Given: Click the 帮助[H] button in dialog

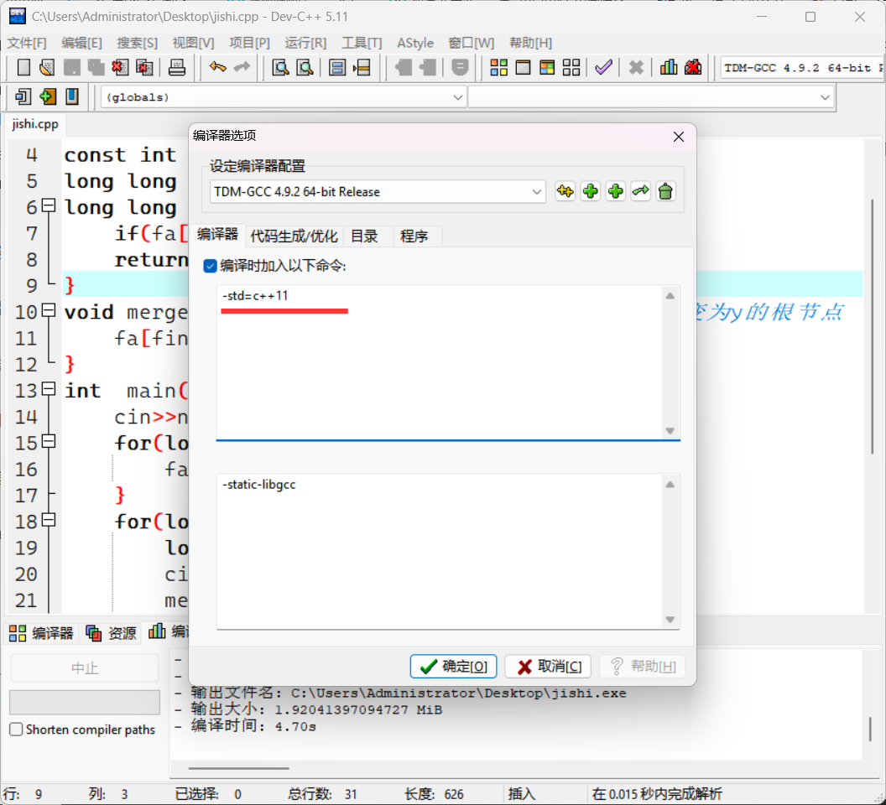Looking at the screenshot, I should [x=643, y=667].
